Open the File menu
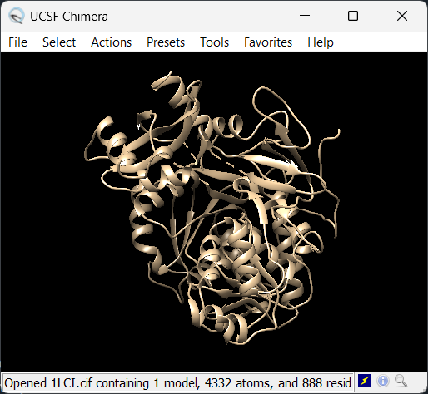Screen dimensions: 428x394 point(17,42)
